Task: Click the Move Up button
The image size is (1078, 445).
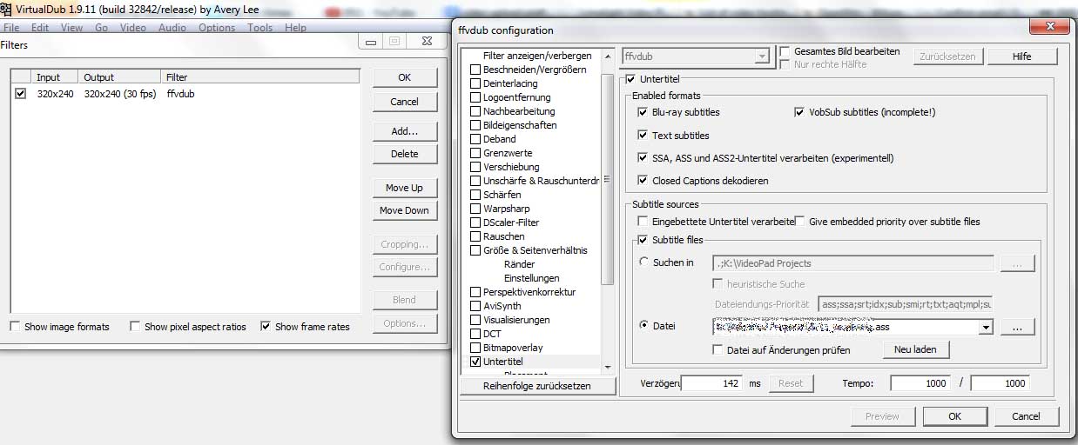Action: [x=405, y=188]
